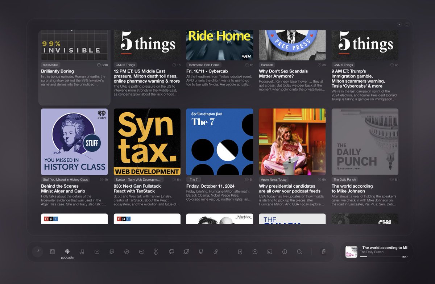Open the Mastodon icon in dock
Screen dimensions: 435x284
point(171,251)
